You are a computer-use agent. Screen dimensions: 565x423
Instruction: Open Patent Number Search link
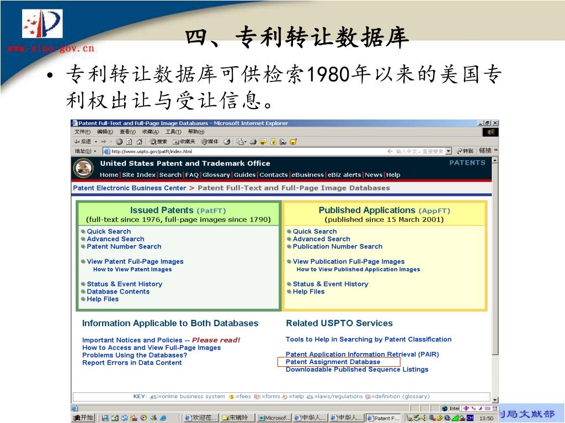tap(124, 246)
